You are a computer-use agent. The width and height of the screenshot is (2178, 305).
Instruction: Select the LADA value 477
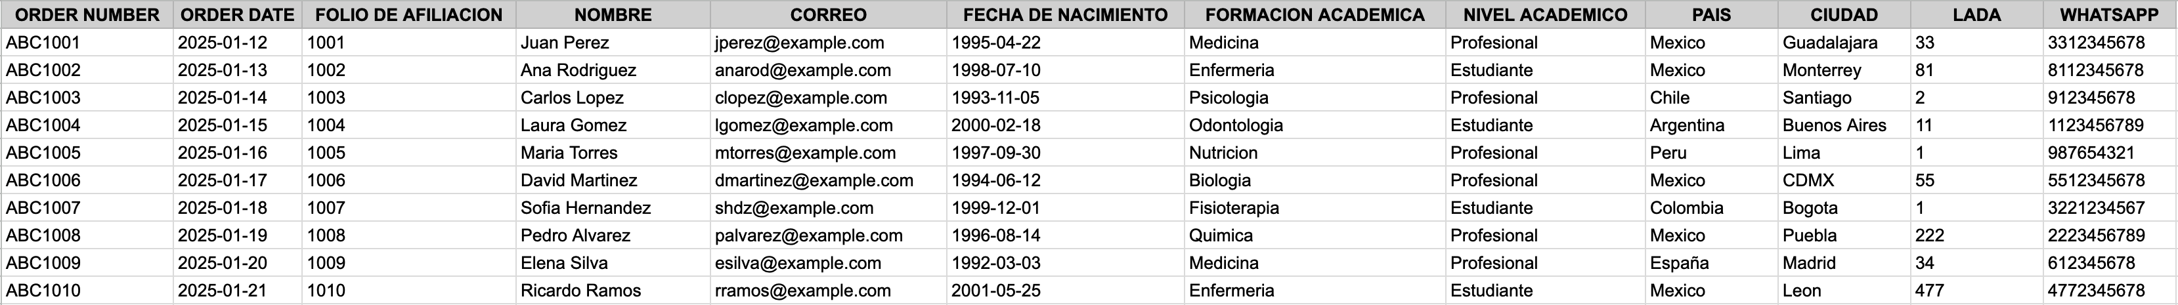click(x=1929, y=291)
